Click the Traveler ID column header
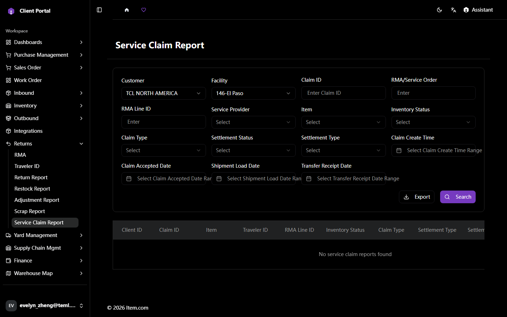This screenshot has width=507, height=317. [x=255, y=230]
